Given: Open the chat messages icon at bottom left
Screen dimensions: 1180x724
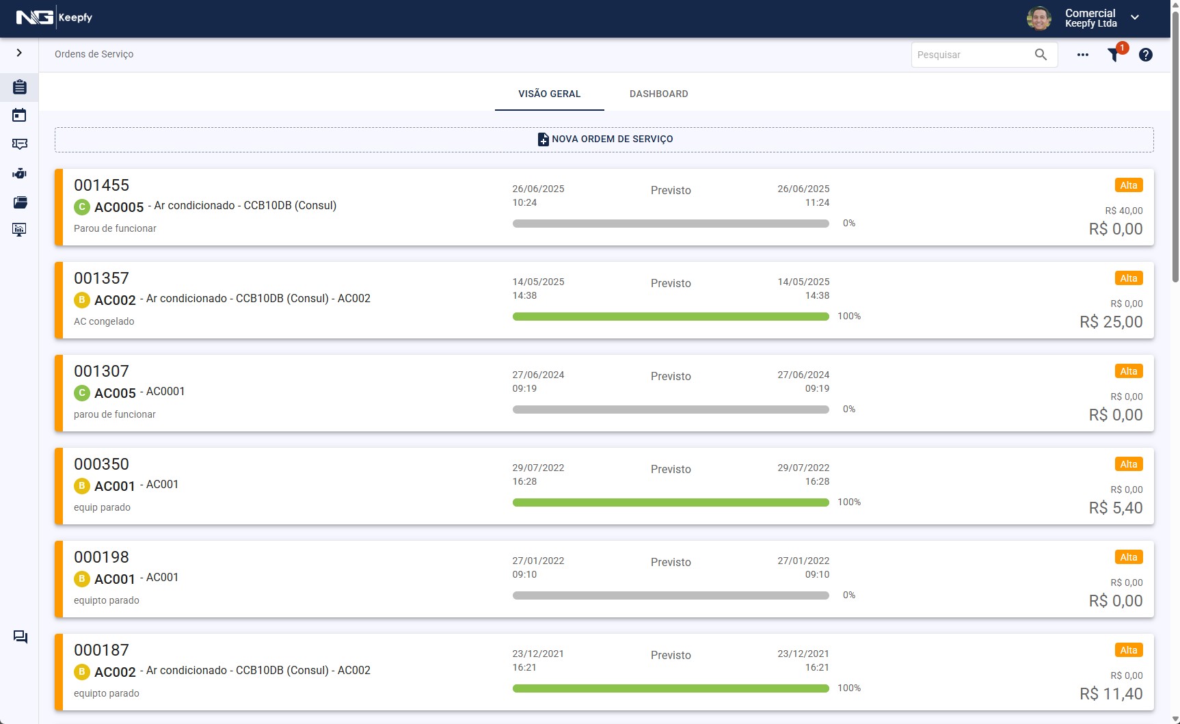Looking at the screenshot, I should (21, 636).
